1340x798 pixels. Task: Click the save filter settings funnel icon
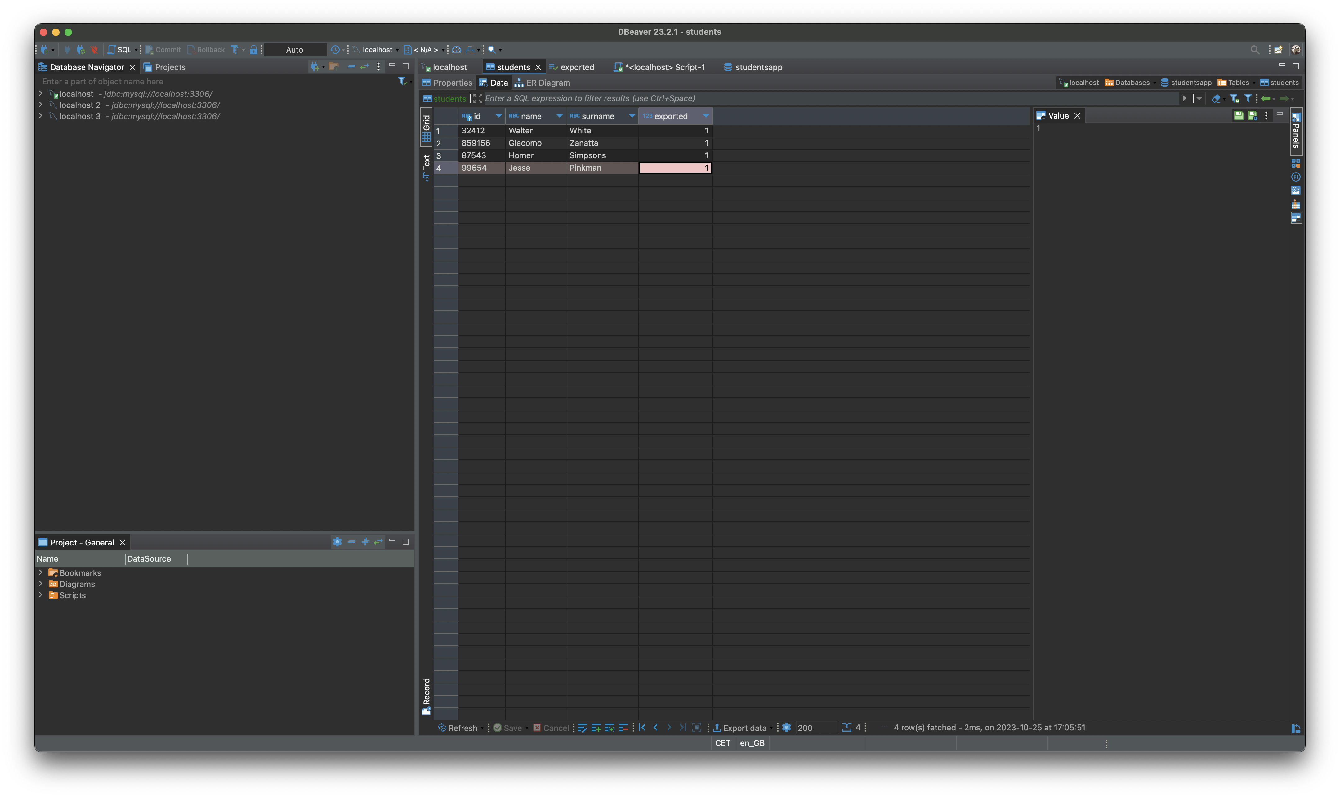pos(1234,98)
